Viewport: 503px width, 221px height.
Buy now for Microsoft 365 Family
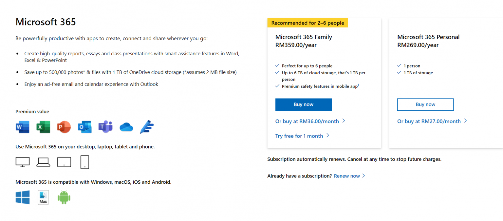[x=303, y=104]
